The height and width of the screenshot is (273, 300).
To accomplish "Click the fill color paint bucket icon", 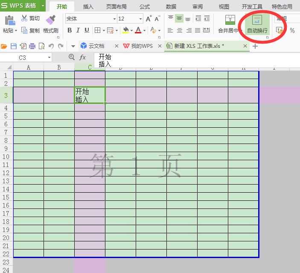I will [x=125, y=30].
